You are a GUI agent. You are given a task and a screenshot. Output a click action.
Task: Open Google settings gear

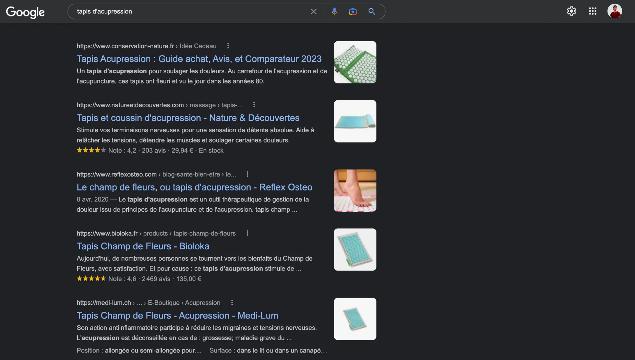pos(571,11)
